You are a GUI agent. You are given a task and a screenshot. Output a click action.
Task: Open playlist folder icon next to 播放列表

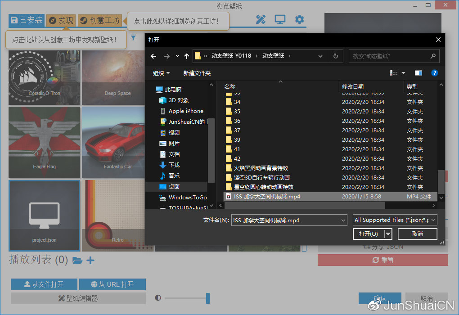click(x=77, y=260)
